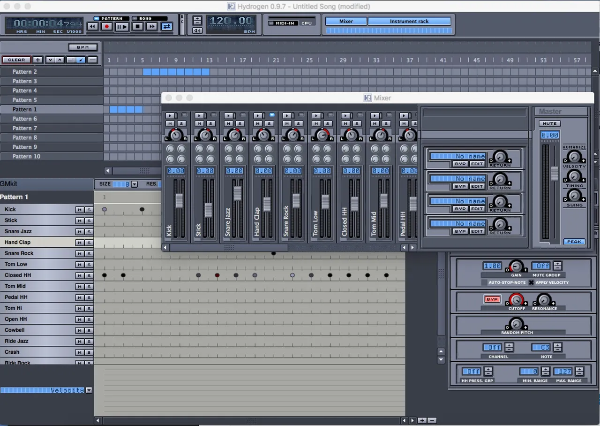Play sample on Tom Low mixer channel
The image size is (600, 426).
[x=316, y=115]
